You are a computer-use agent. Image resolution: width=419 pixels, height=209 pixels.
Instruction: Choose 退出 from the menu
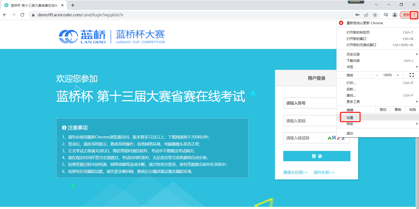pos(378,133)
